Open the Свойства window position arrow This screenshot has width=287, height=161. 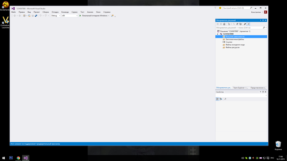click(261, 92)
